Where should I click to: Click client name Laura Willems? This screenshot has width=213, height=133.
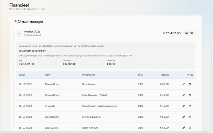[51, 128]
